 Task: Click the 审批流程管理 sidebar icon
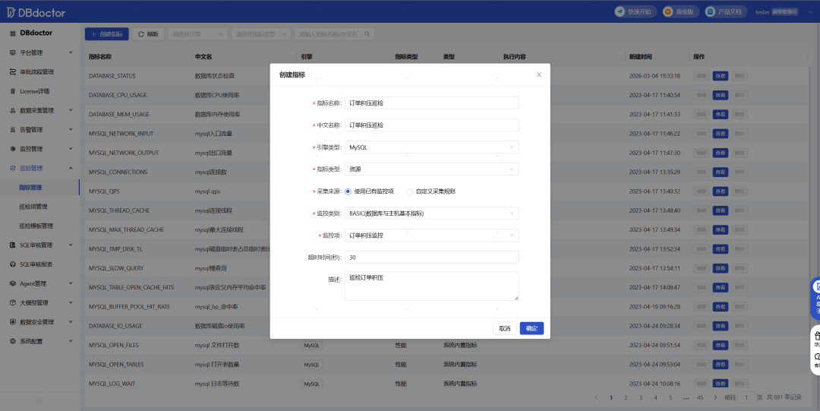[13, 71]
